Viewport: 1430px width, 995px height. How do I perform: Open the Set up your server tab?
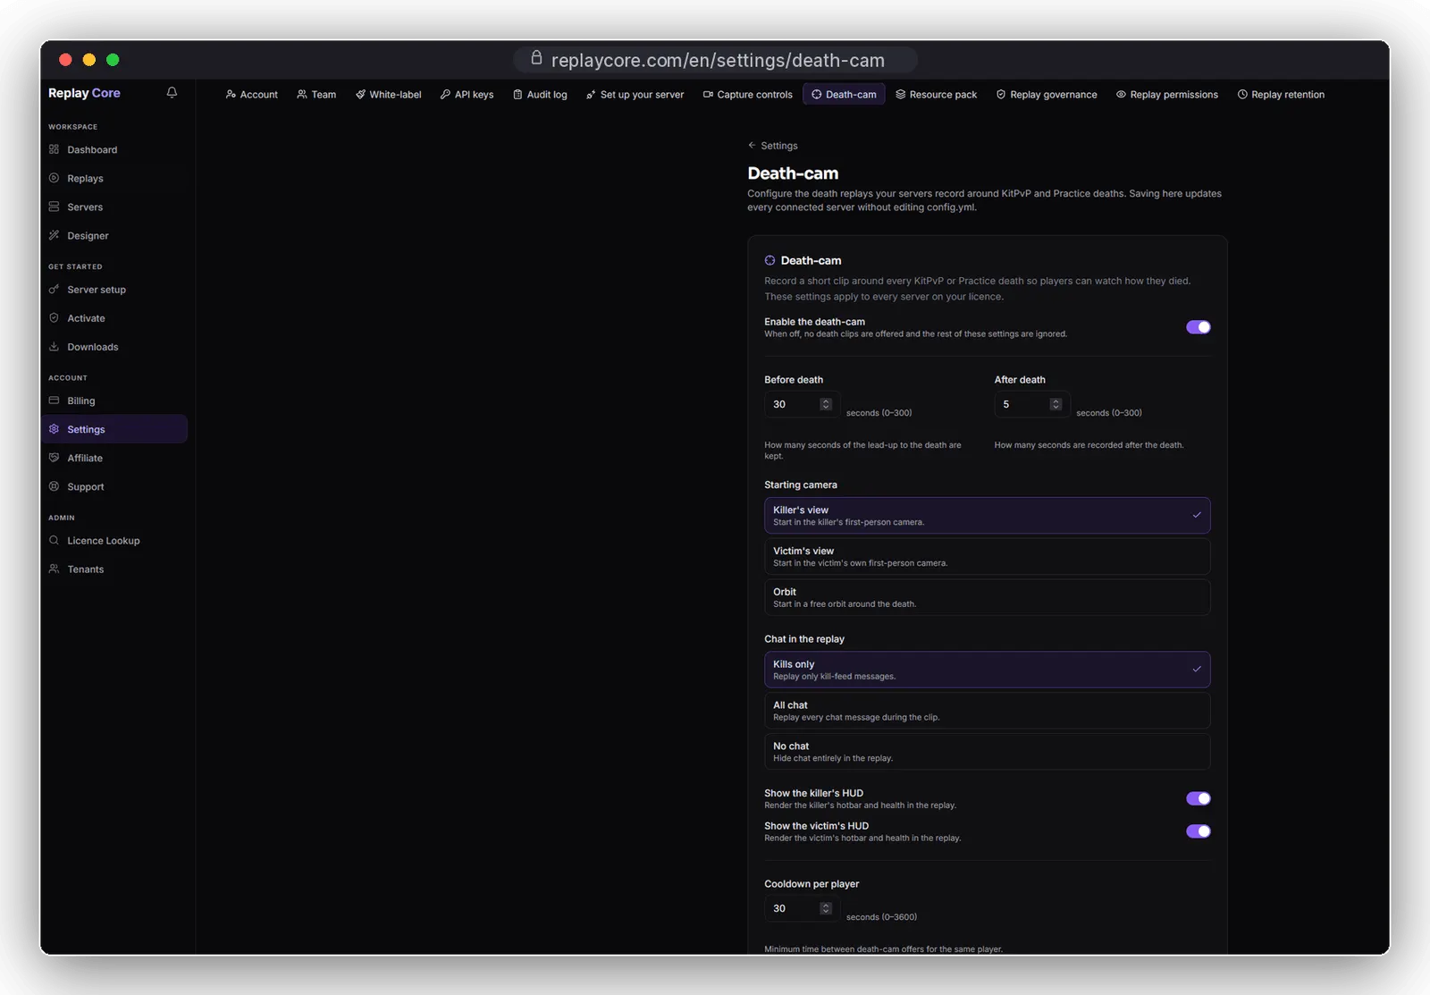point(635,94)
